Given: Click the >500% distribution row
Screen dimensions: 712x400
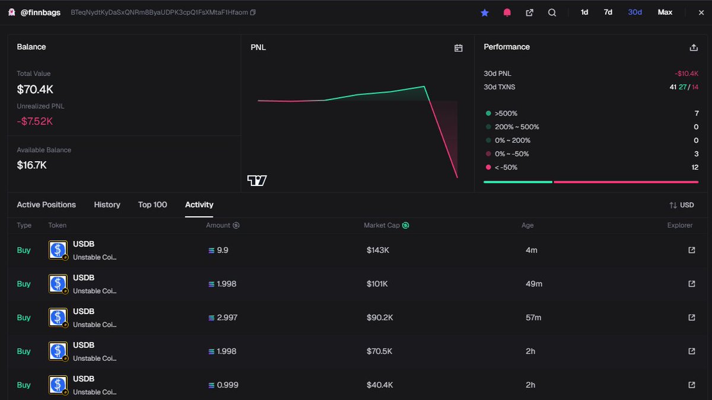Looking at the screenshot, I should (x=592, y=113).
